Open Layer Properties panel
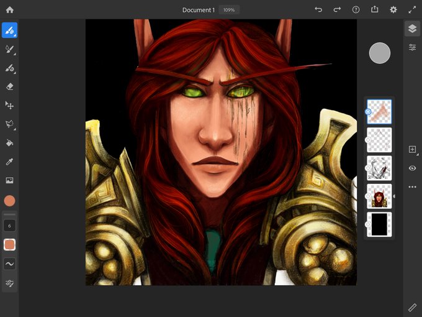This screenshot has width=422, height=317. (412, 47)
